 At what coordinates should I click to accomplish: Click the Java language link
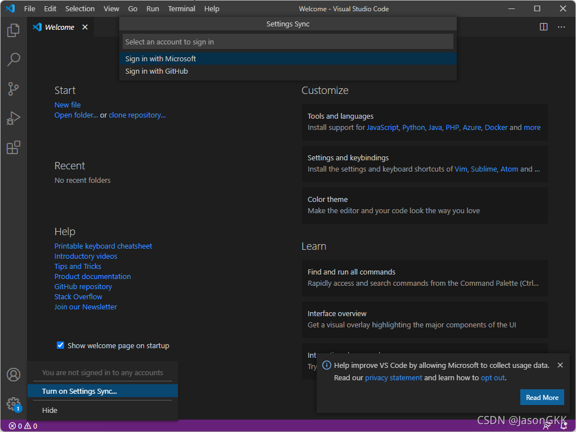(435, 128)
